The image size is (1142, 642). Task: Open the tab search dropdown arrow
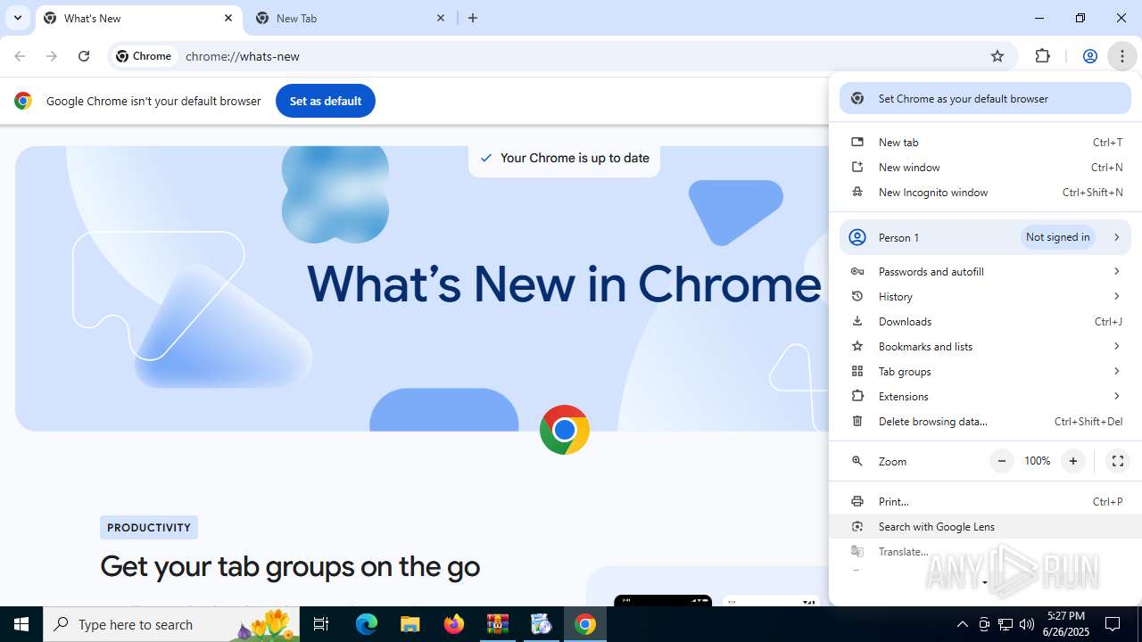(x=18, y=18)
